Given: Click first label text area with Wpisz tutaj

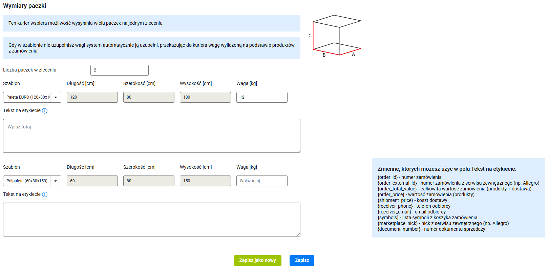Looking at the screenshot, I should coord(152,136).
